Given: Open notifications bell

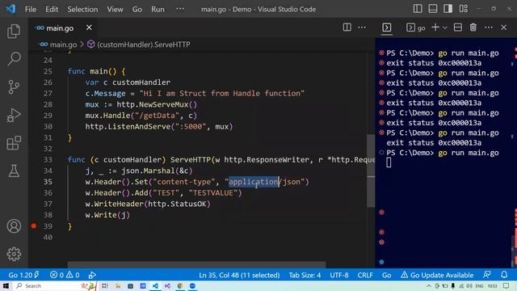Looking at the screenshot, I should click(x=504, y=275).
